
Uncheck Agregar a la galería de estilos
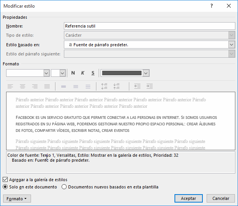5,179
